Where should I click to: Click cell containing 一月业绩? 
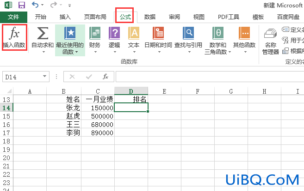click(x=98, y=99)
